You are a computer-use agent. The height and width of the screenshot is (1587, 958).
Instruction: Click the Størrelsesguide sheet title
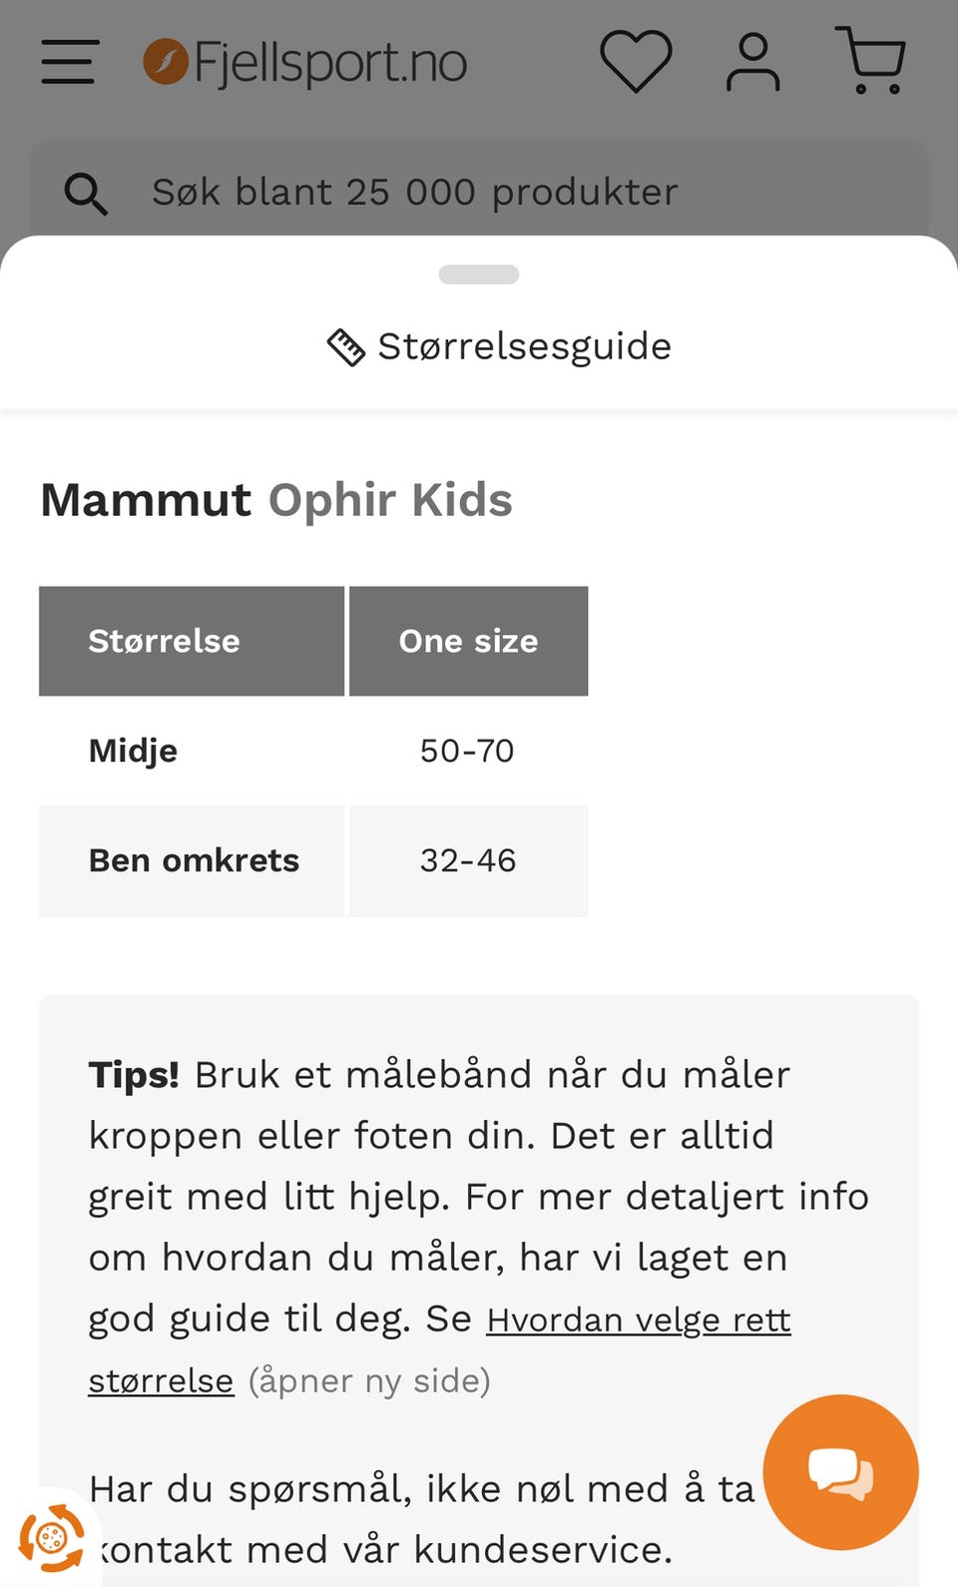pyautogui.click(x=524, y=347)
